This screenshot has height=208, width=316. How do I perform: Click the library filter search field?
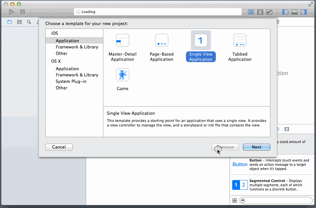click(276, 201)
